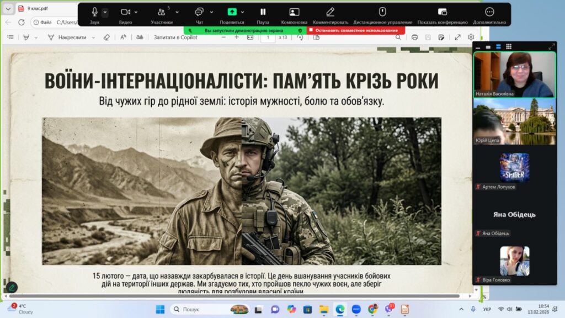
Task: Open the Чат panel icon
Action: pos(199,12)
